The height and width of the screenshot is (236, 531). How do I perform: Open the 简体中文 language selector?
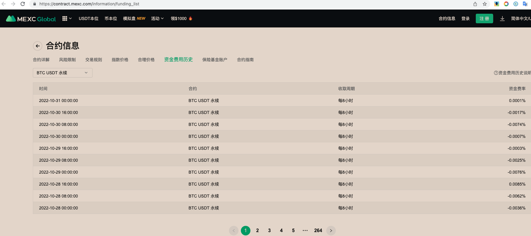[520, 18]
